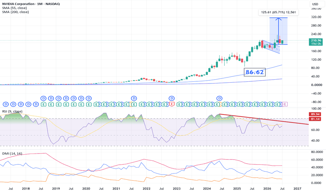
Task: Click the dividend D marker above mid-2024
Action: [220, 98]
